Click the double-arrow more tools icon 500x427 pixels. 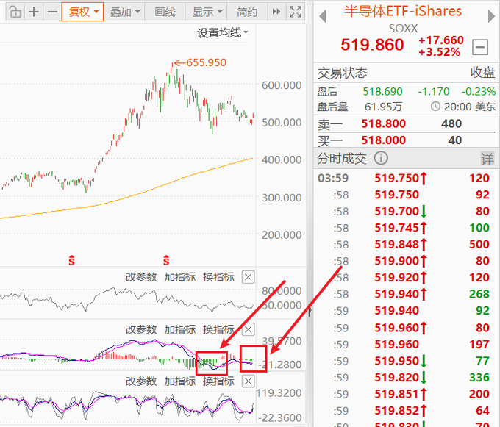(x=276, y=12)
